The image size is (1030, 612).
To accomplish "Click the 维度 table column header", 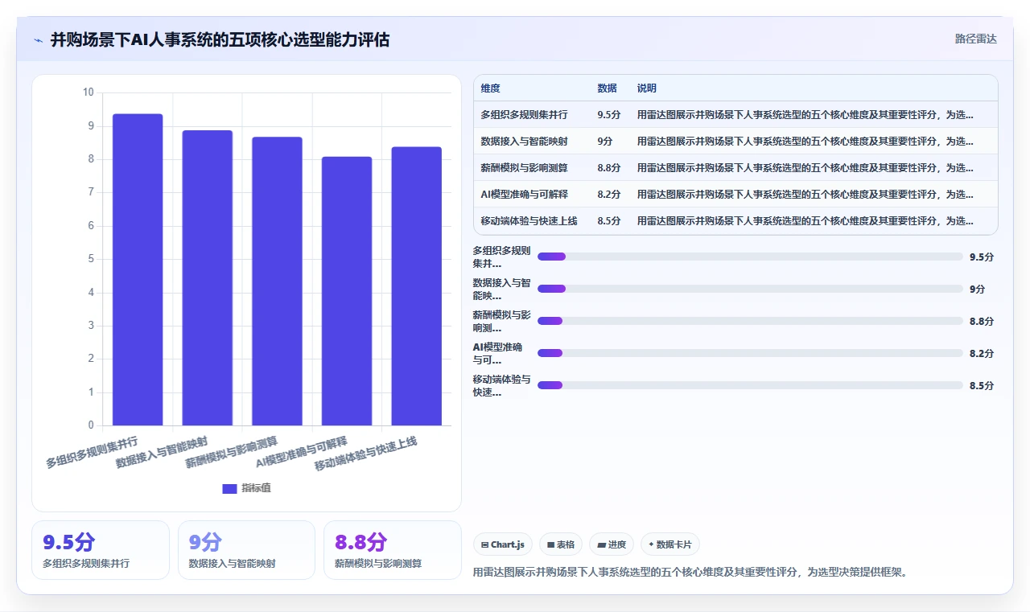I will point(491,88).
